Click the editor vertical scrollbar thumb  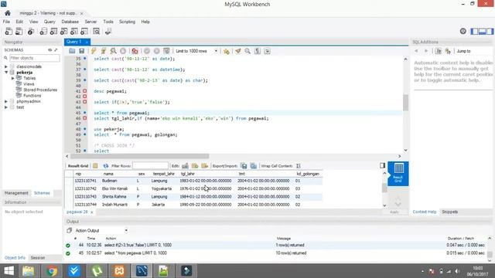click(x=405, y=103)
